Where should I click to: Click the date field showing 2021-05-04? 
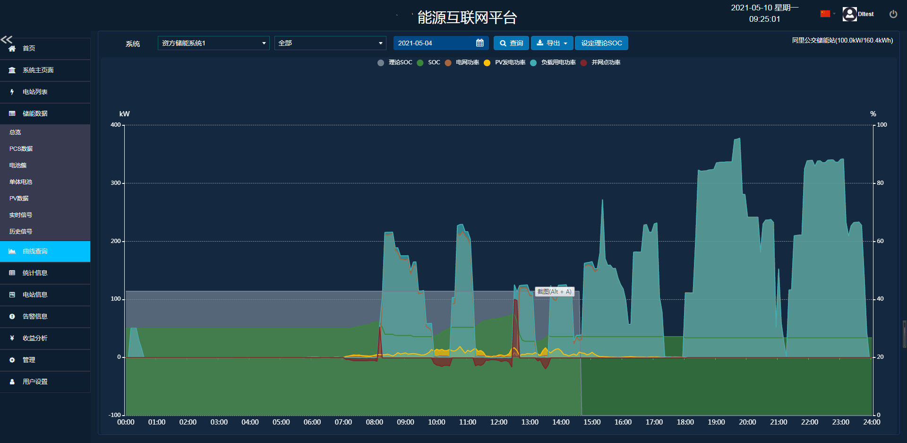pos(434,43)
